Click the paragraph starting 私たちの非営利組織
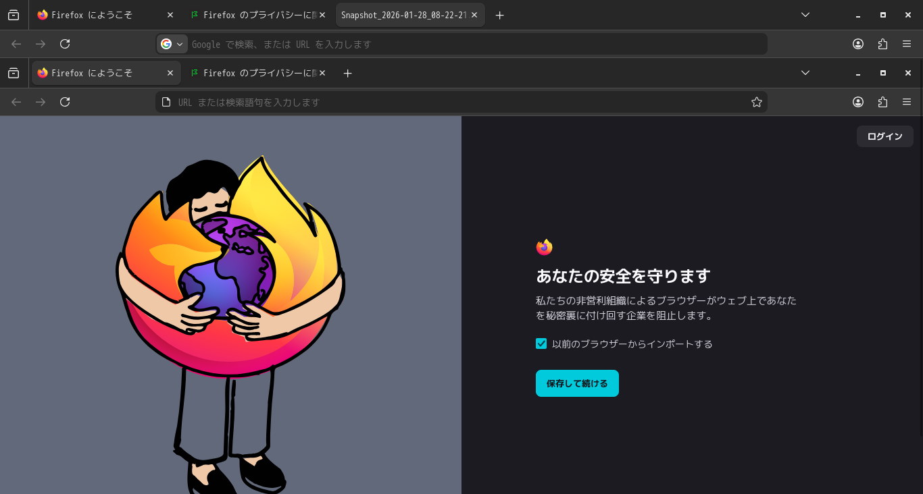 666,308
